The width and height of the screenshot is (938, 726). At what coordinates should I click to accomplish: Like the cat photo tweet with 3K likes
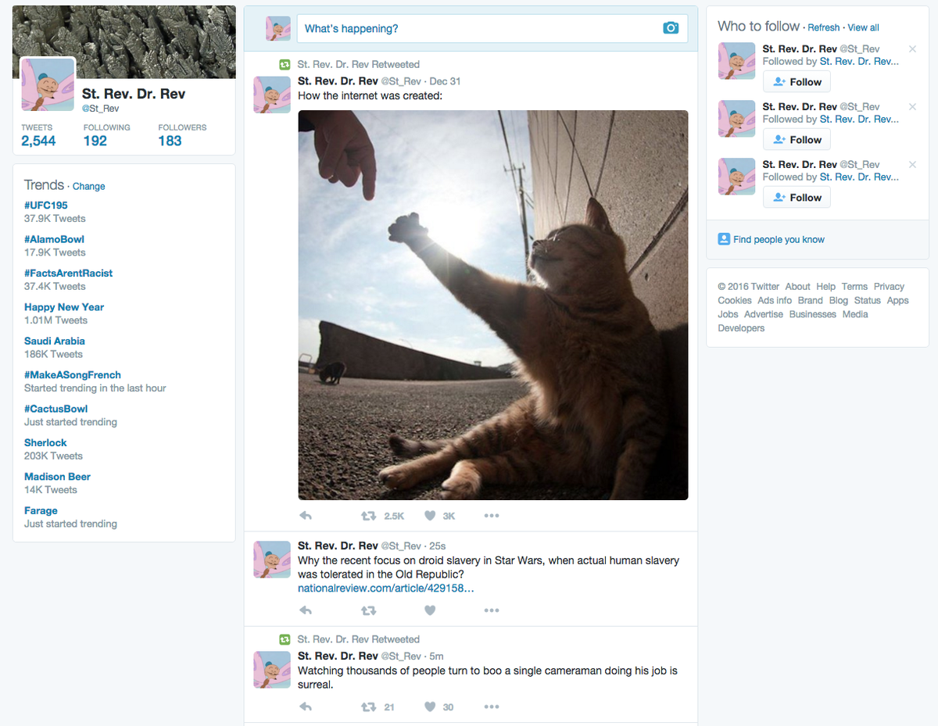pos(430,516)
